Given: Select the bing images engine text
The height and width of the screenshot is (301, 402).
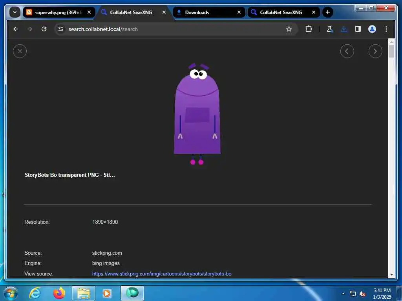Looking at the screenshot, I should pyautogui.click(x=106, y=263).
